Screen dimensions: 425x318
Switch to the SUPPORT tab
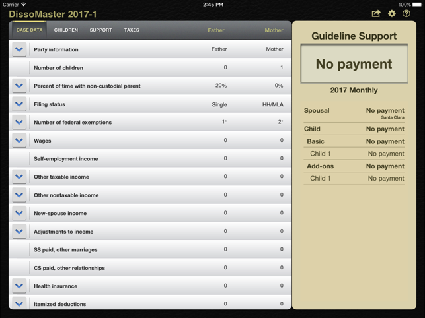pyautogui.click(x=100, y=30)
